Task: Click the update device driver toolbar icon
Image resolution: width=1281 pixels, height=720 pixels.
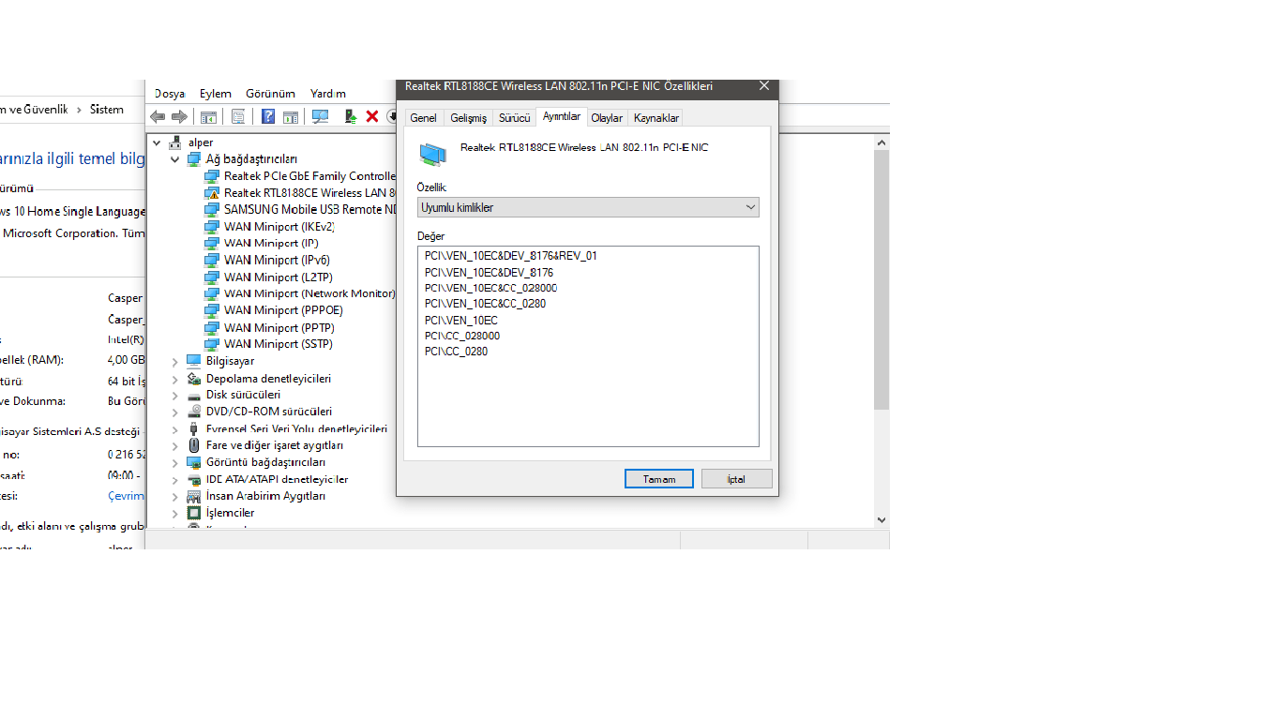Action: (x=351, y=116)
